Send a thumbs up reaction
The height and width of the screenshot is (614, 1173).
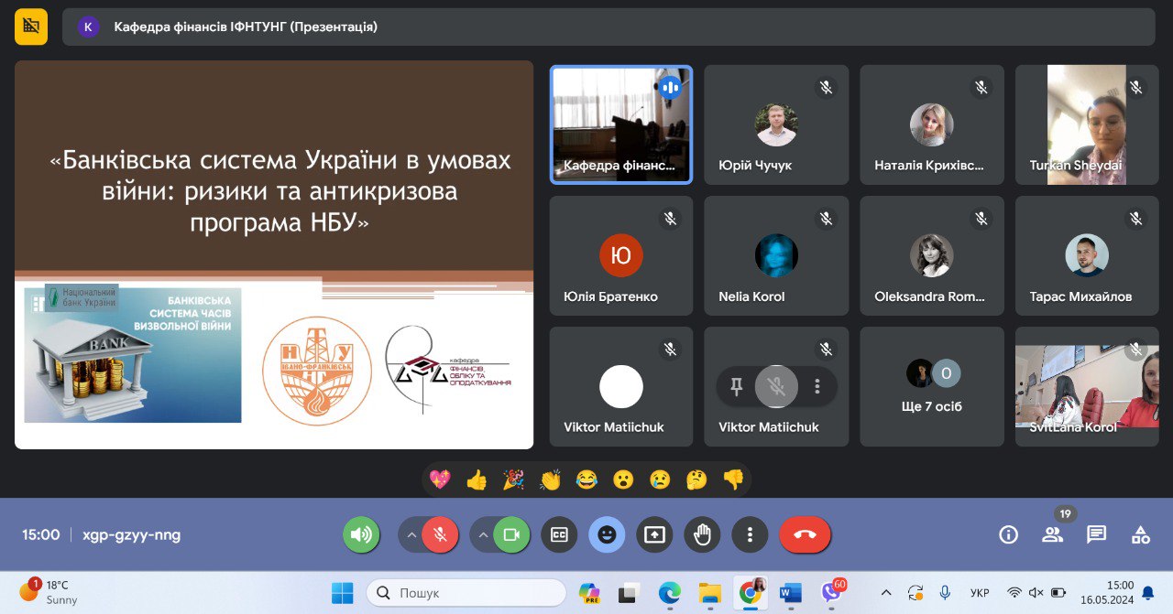click(x=476, y=479)
